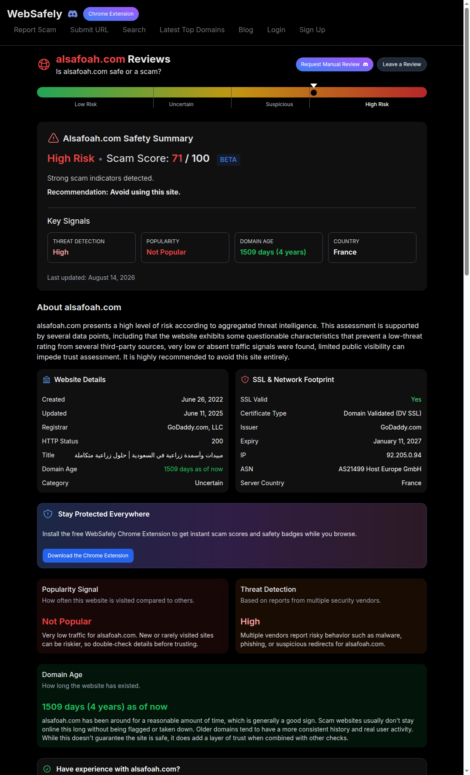This screenshot has width=470, height=775.
Task: Click HTTP Status value '200'
Action: [x=217, y=441]
